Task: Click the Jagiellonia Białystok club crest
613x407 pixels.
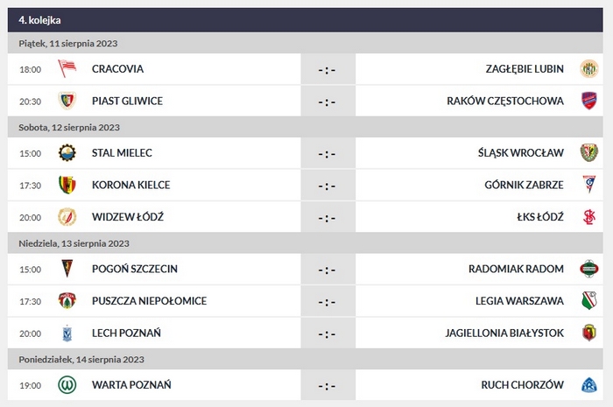Action: [x=588, y=332]
